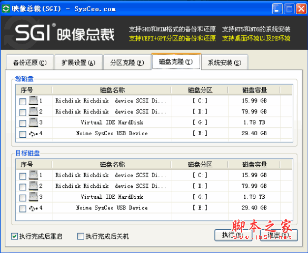308x253 pixels.
Task: Check source disk 1 checkbox (C:)
Action: coord(23,102)
